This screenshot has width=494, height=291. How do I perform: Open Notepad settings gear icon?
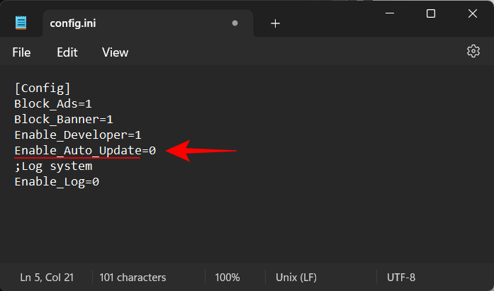pyautogui.click(x=473, y=52)
